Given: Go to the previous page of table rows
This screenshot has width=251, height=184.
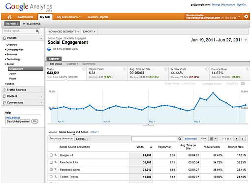Looking at the screenshot, I should click(236, 139).
